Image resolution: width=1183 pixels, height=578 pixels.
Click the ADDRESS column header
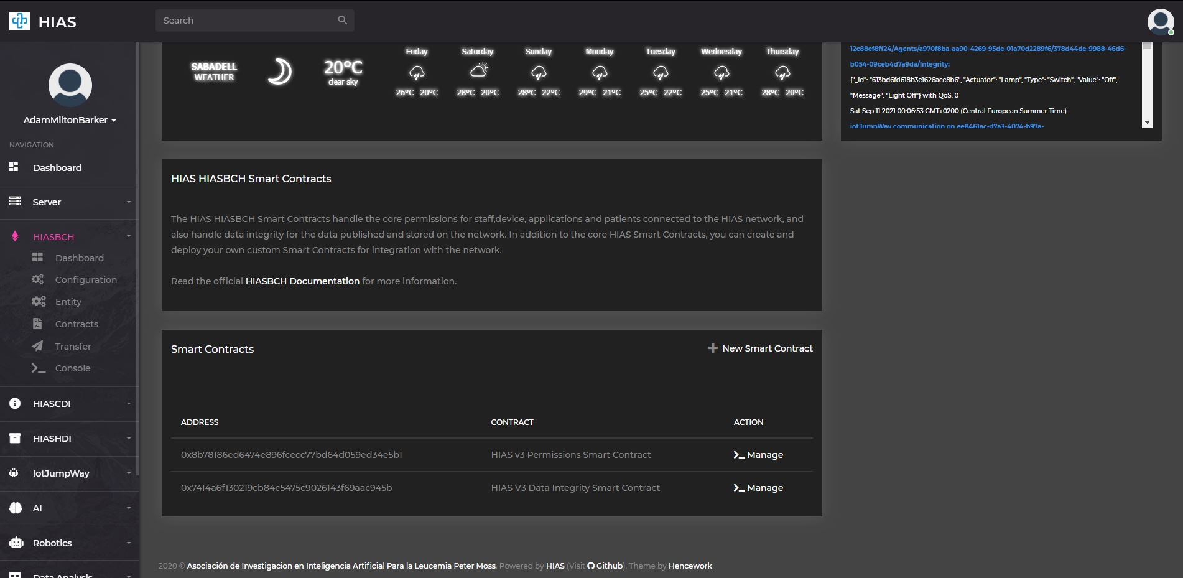(x=200, y=422)
